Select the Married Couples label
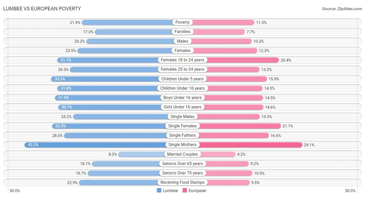Screen dimensions: 365x197 (x=182, y=154)
